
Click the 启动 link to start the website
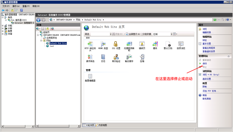[205, 63]
